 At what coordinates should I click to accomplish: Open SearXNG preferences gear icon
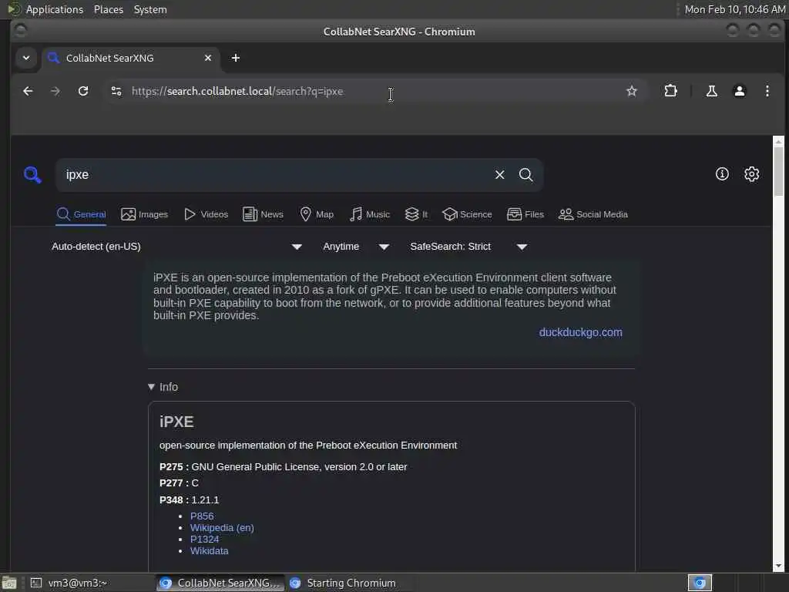pos(751,174)
